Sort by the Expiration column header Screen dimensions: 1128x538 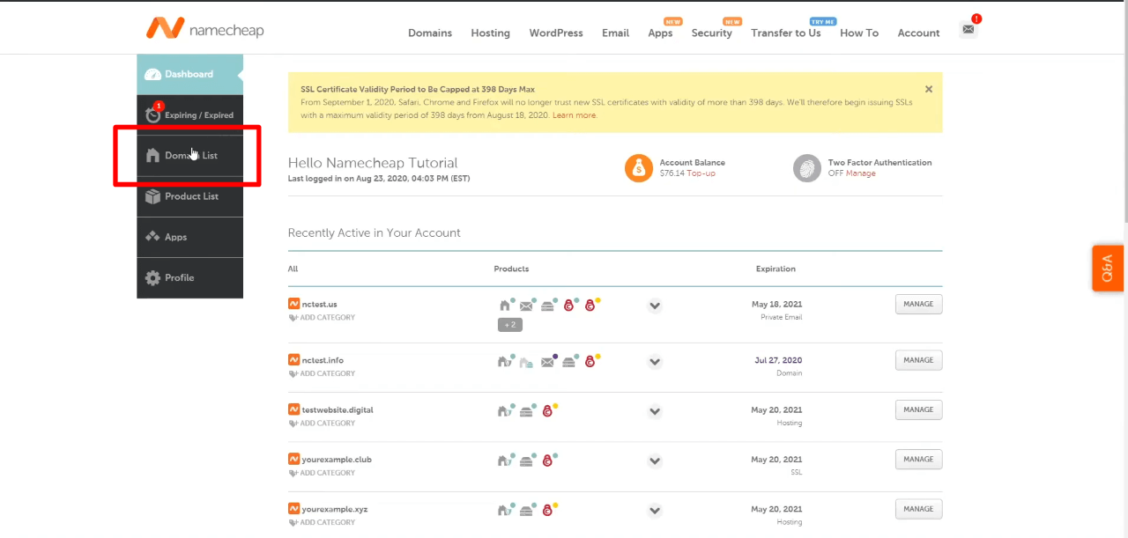coord(775,269)
